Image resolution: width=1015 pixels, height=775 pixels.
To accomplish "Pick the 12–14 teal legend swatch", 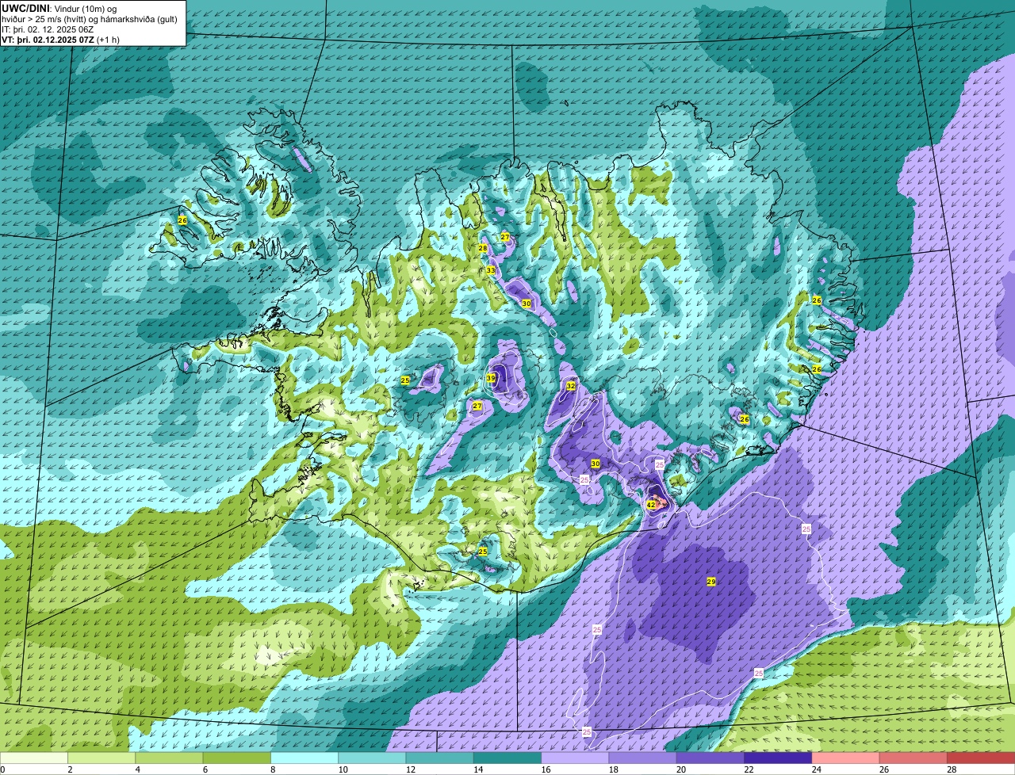I will (x=440, y=758).
